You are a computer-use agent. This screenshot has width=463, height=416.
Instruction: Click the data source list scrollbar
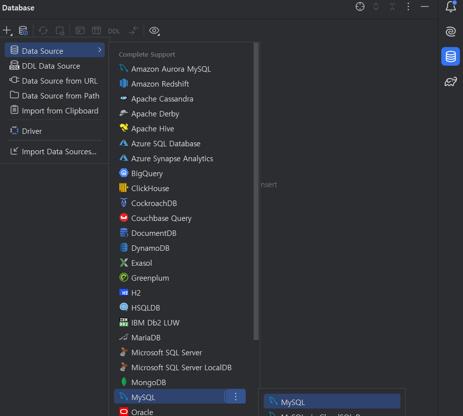click(256, 192)
